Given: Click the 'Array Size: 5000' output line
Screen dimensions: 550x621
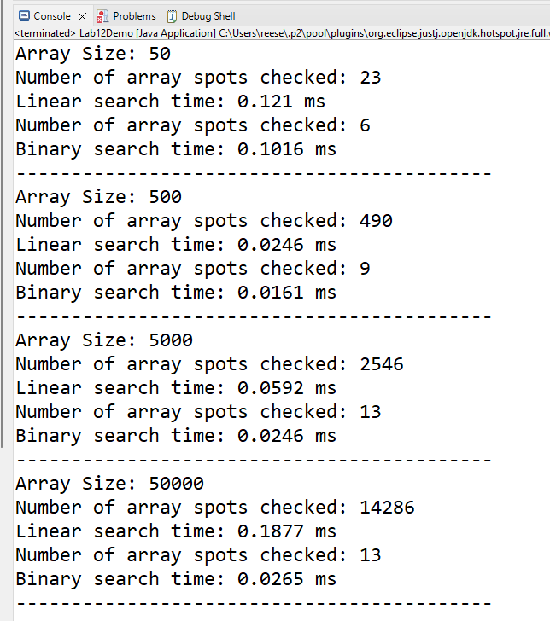Looking at the screenshot, I should [104, 340].
